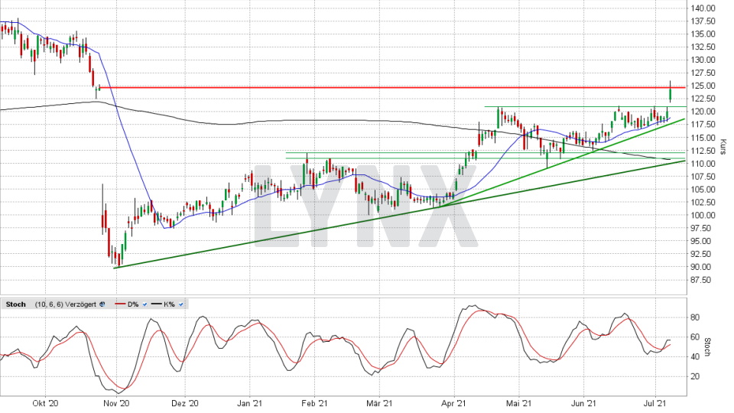Click the Jul '21 date label
734x413 pixels.
tap(655, 403)
